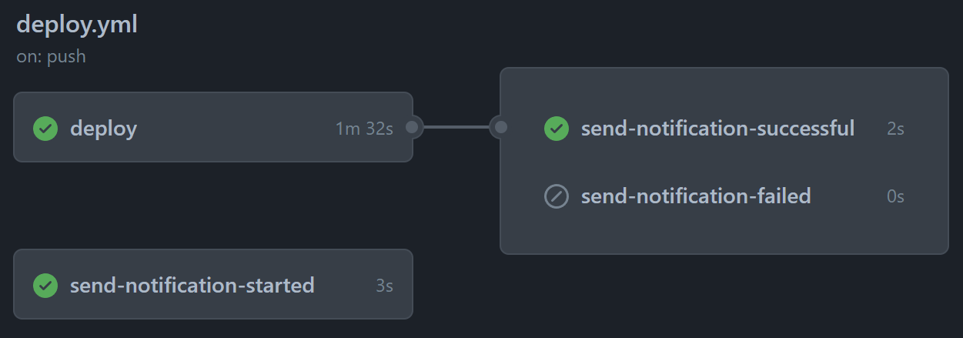Open the send-notification-started job
The height and width of the screenshot is (338, 963).
(192, 286)
